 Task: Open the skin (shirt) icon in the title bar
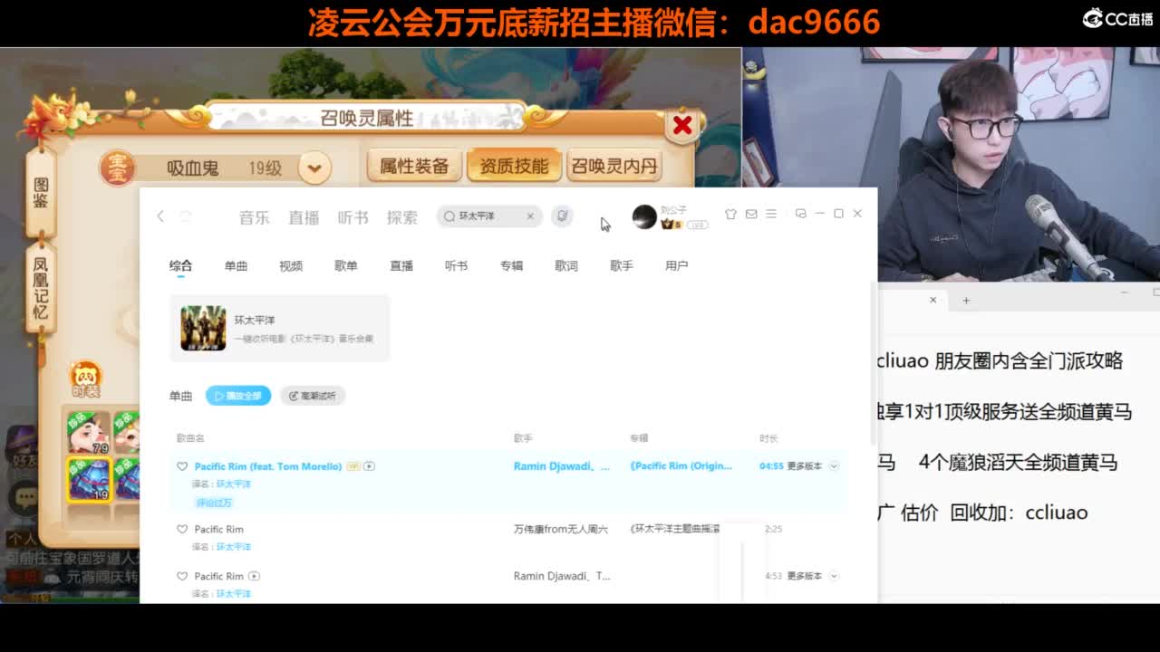[x=730, y=214]
